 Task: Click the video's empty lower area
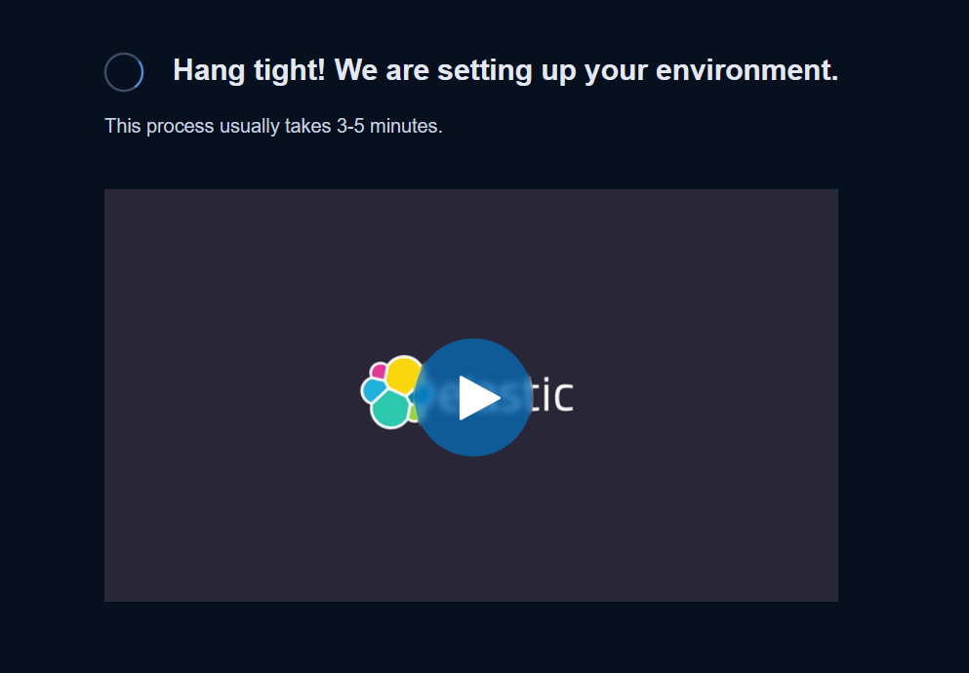[x=471, y=530]
